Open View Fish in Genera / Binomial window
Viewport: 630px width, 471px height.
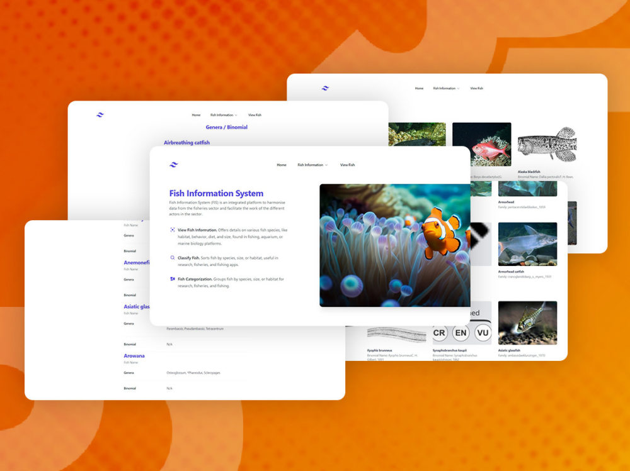click(x=255, y=115)
